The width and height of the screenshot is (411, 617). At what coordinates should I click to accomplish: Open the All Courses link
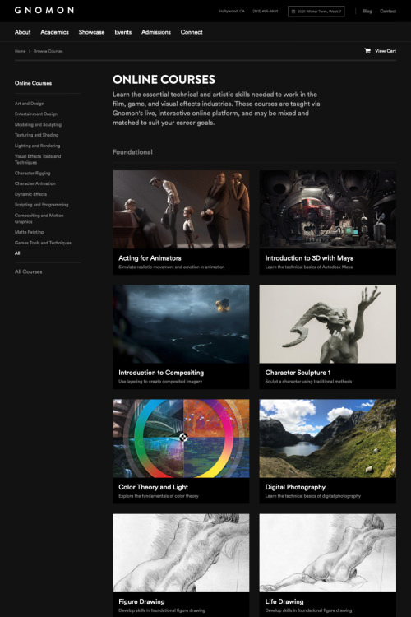coord(28,271)
